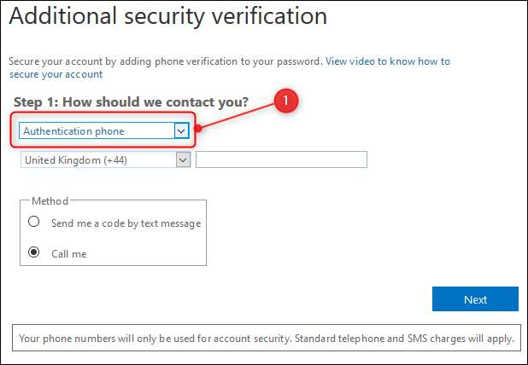
Task: Click the phone numbers account security notice
Action: (x=266, y=338)
